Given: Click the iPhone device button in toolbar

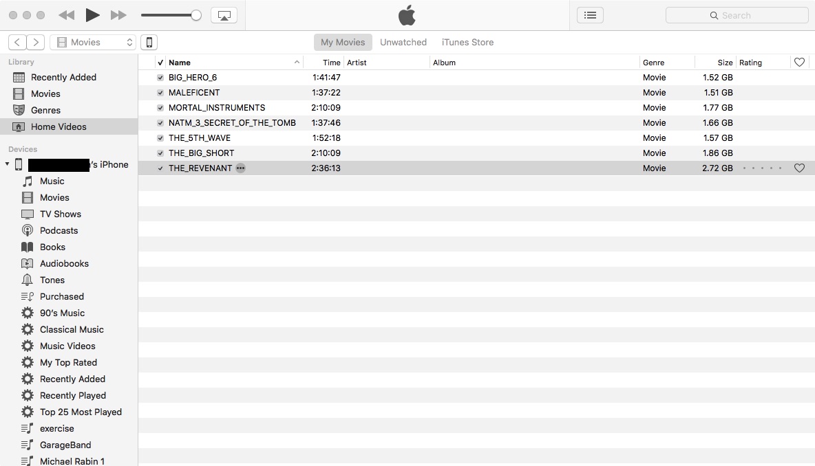Looking at the screenshot, I should point(149,42).
